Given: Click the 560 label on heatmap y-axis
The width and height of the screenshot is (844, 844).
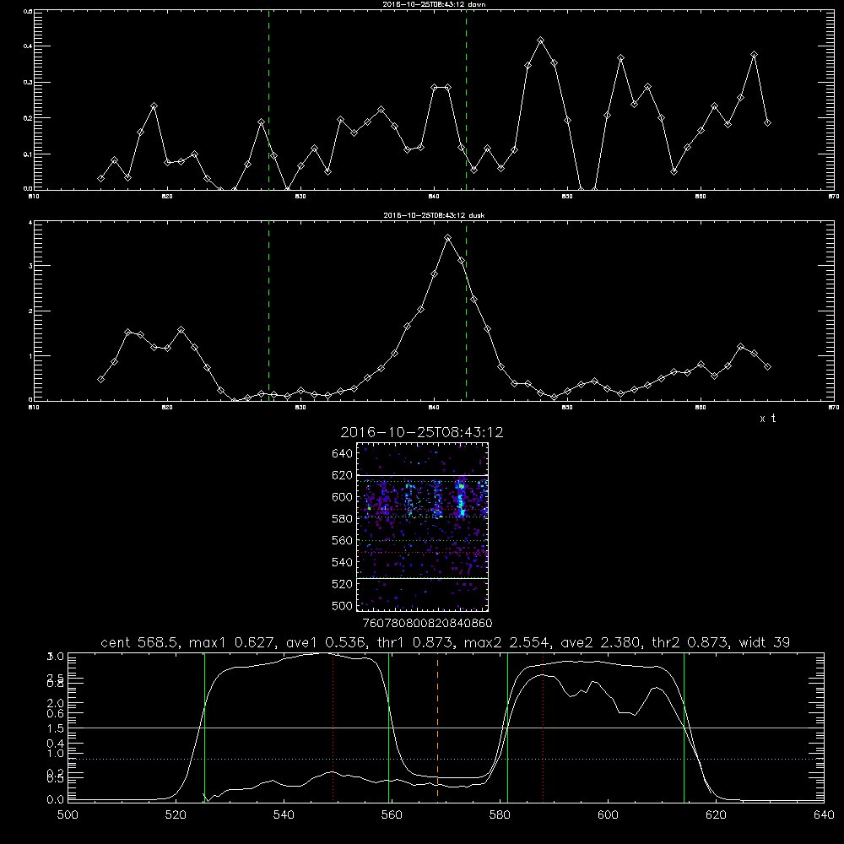Looking at the screenshot, I should pos(343,540).
